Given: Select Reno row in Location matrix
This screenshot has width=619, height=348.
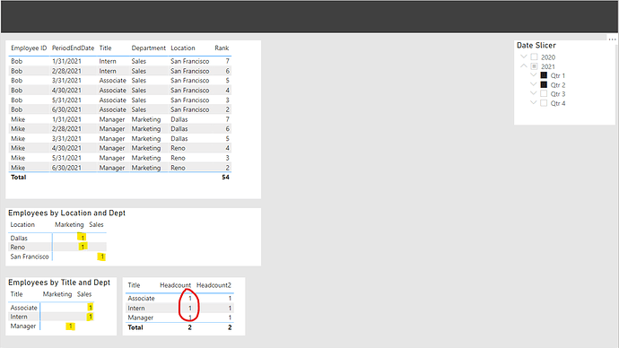Looking at the screenshot, I should point(57,247).
